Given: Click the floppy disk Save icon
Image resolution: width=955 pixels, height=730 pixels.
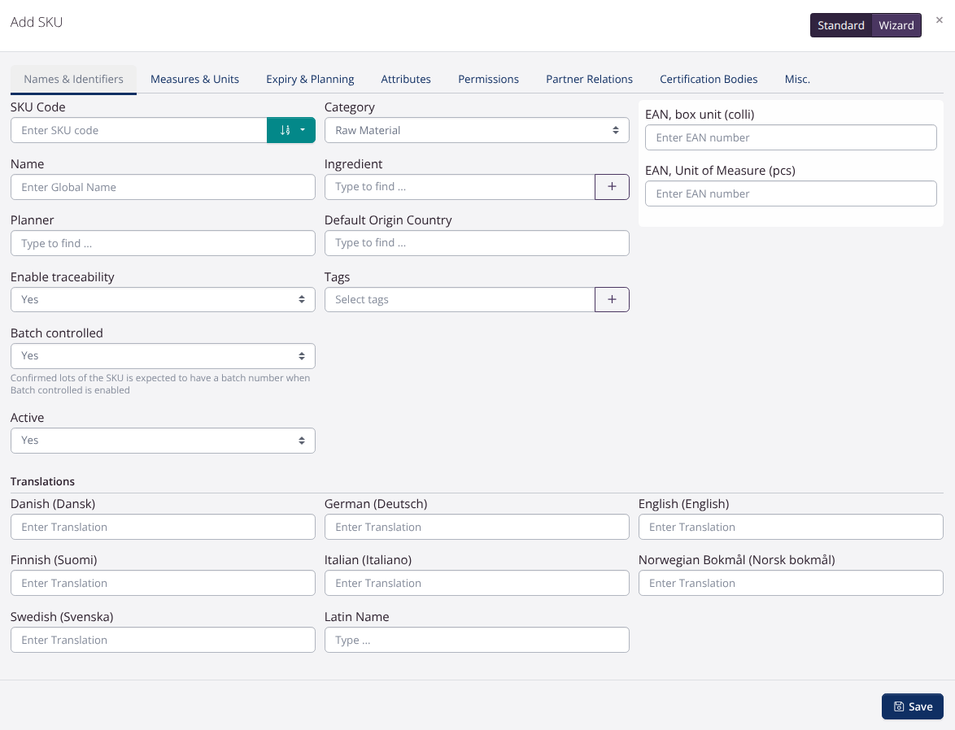Looking at the screenshot, I should coord(900,706).
